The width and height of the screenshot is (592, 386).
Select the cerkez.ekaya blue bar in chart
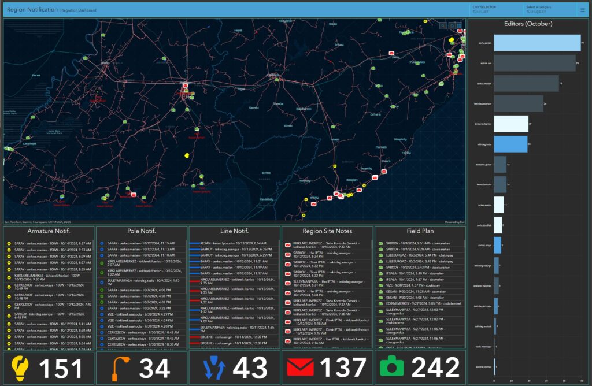pos(498,245)
